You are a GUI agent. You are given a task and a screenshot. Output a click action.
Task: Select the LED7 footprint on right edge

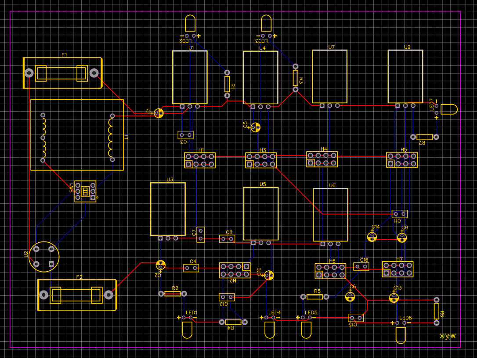click(448, 109)
